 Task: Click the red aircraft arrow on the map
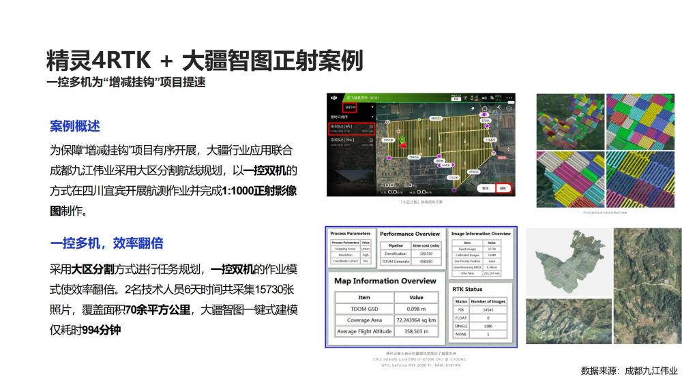point(403,145)
